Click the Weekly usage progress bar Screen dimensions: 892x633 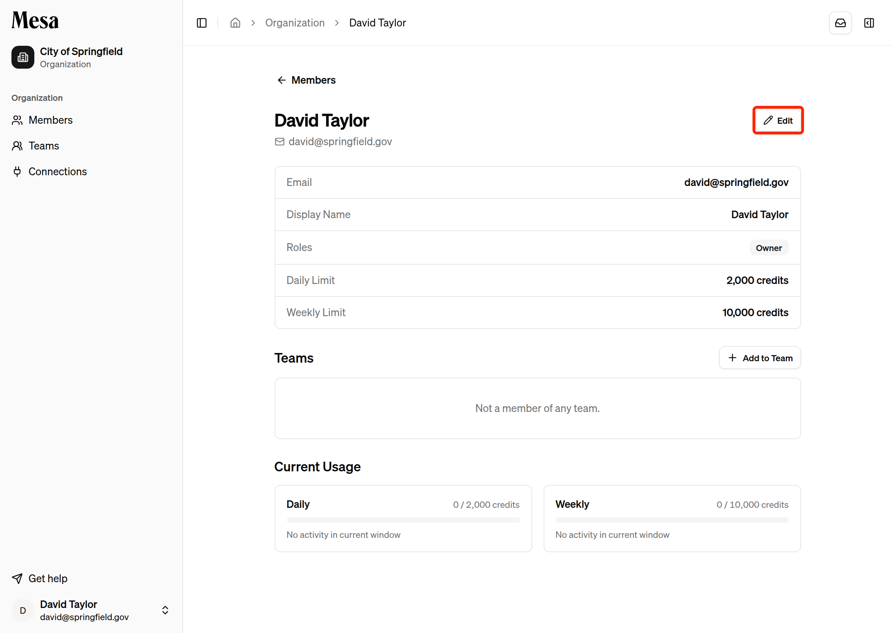(x=672, y=520)
